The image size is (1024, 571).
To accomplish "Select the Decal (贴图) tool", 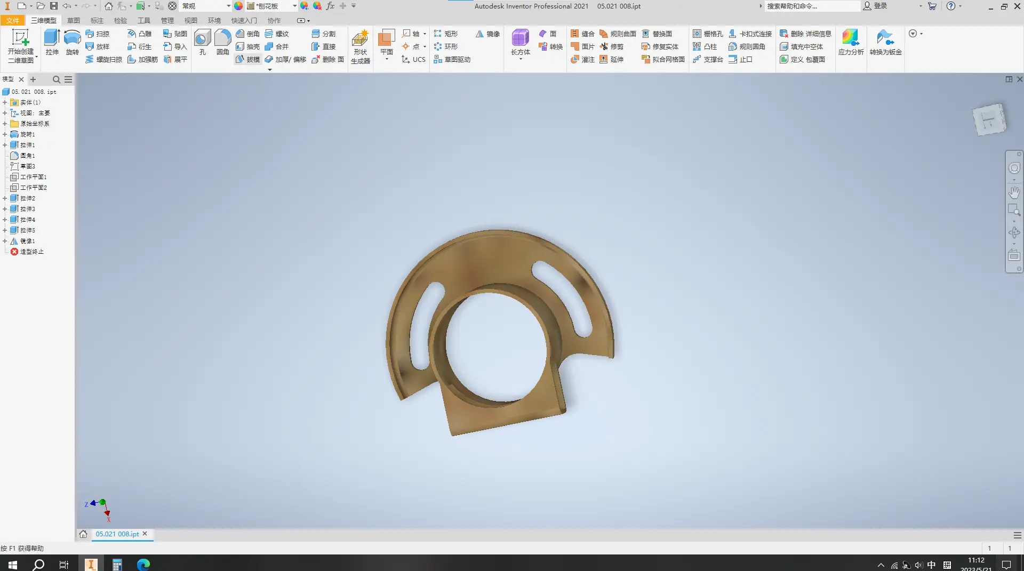I will (175, 34).
